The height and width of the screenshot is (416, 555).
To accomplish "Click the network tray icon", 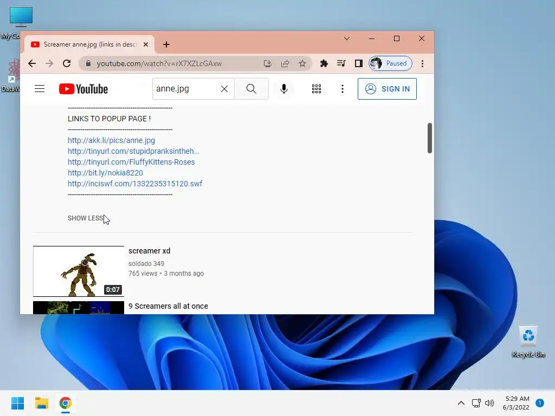I will pos(476,403).
